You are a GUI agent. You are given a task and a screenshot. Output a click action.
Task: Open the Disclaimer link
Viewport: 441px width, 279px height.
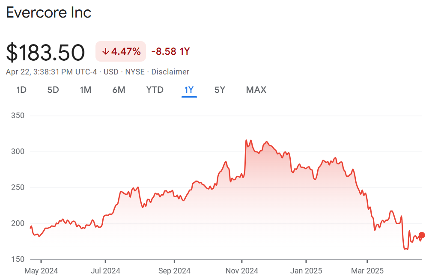(x=170, y=72)
